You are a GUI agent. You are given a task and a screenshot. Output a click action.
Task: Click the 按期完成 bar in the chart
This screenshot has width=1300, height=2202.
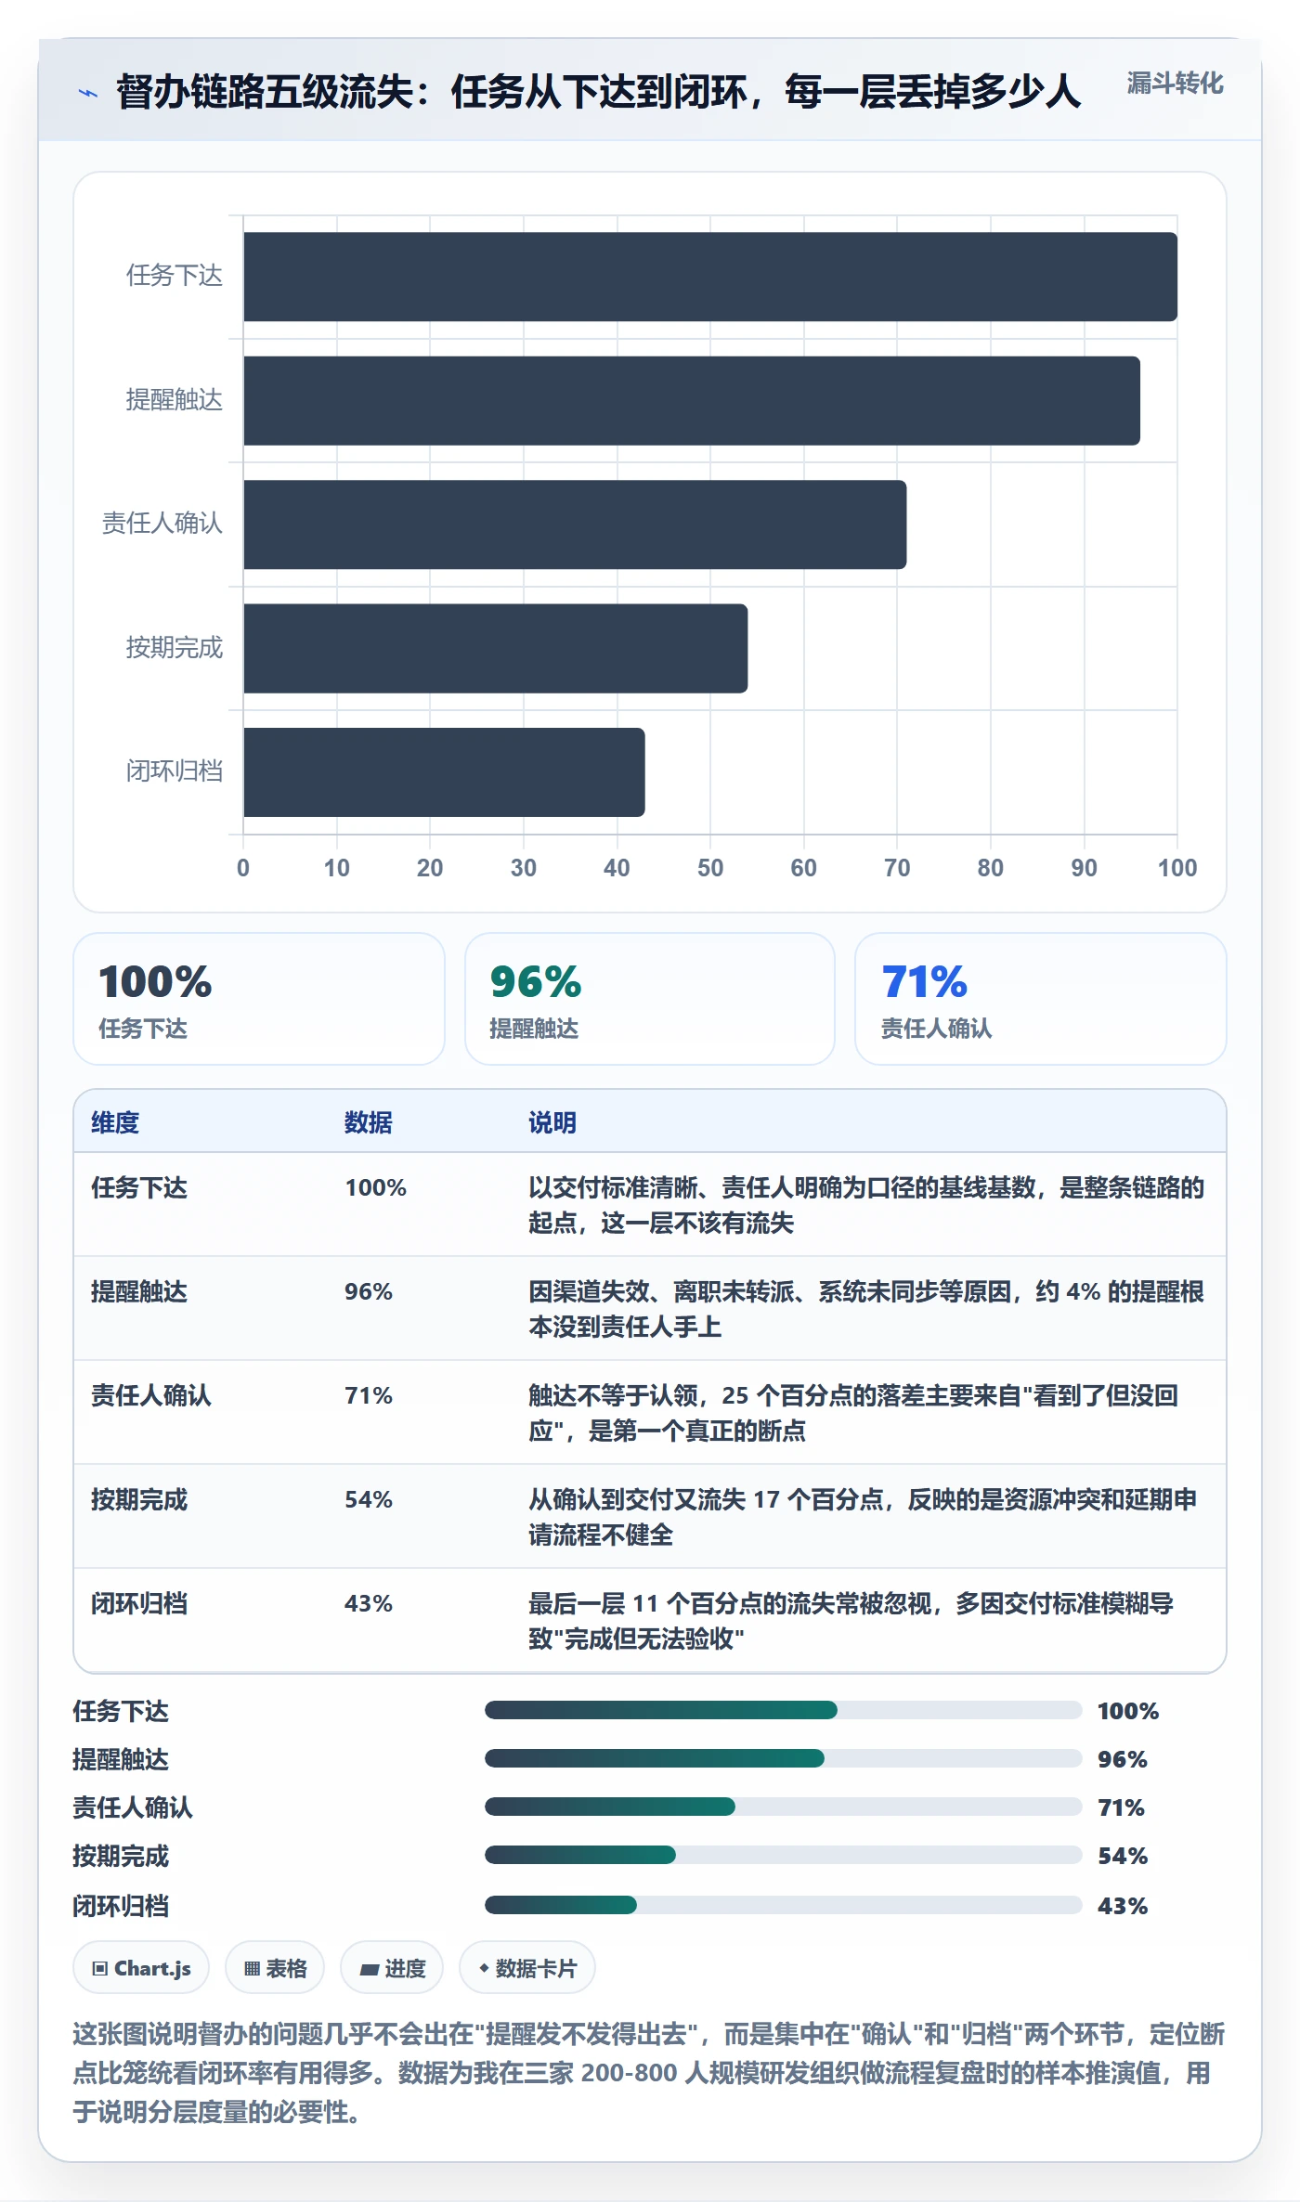click(496, 649)
